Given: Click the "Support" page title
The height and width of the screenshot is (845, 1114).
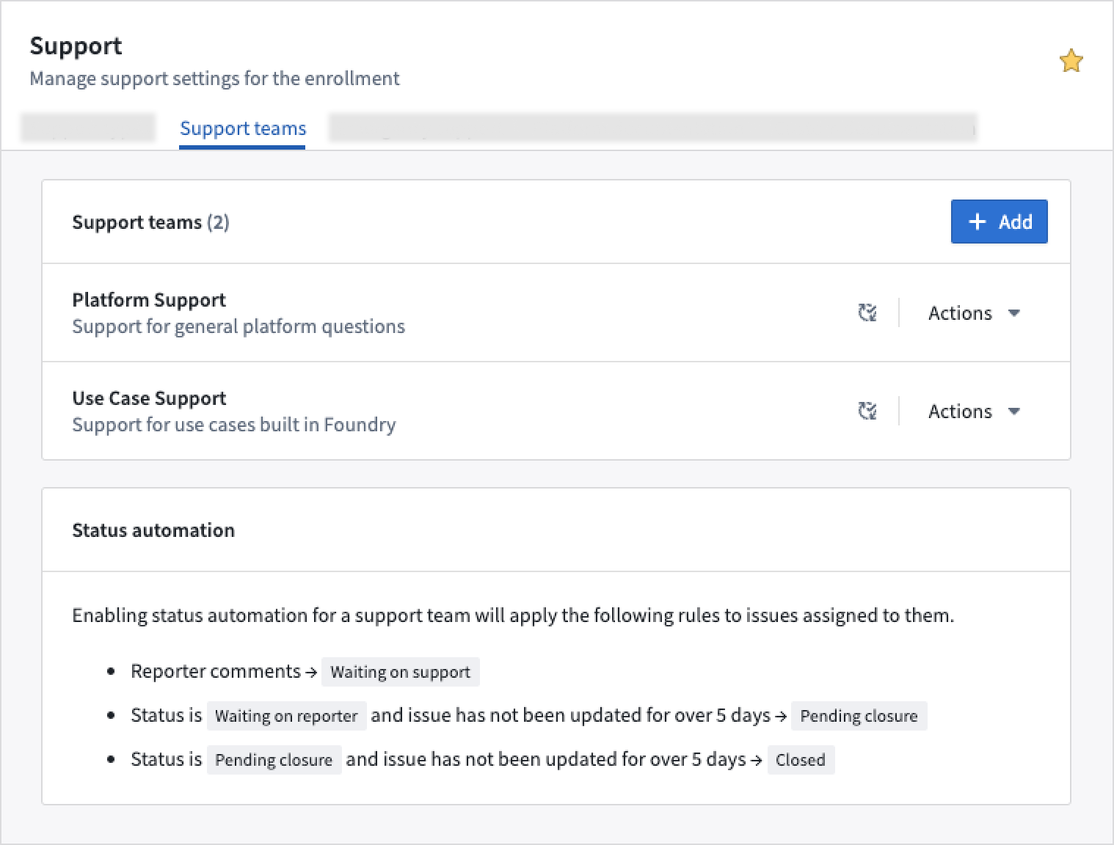Looking at the screenshot, I should click(x=76, y=45).
